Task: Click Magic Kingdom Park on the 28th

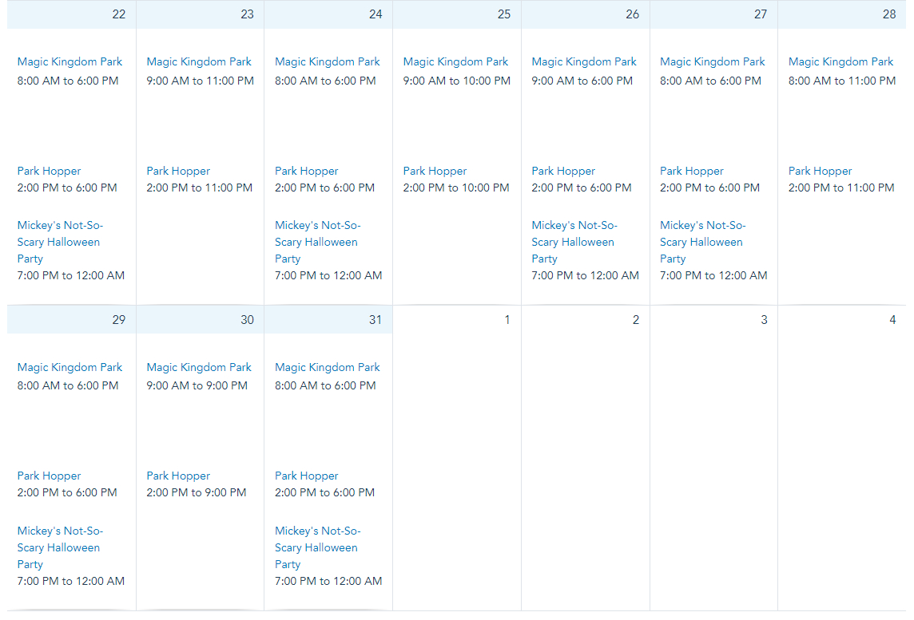Action: (x=840, y=61)
